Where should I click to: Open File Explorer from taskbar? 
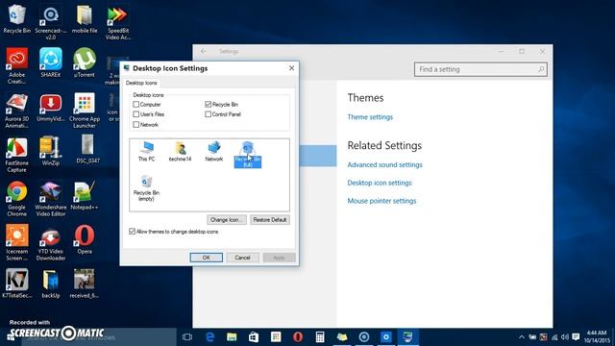tap(232, 337)
